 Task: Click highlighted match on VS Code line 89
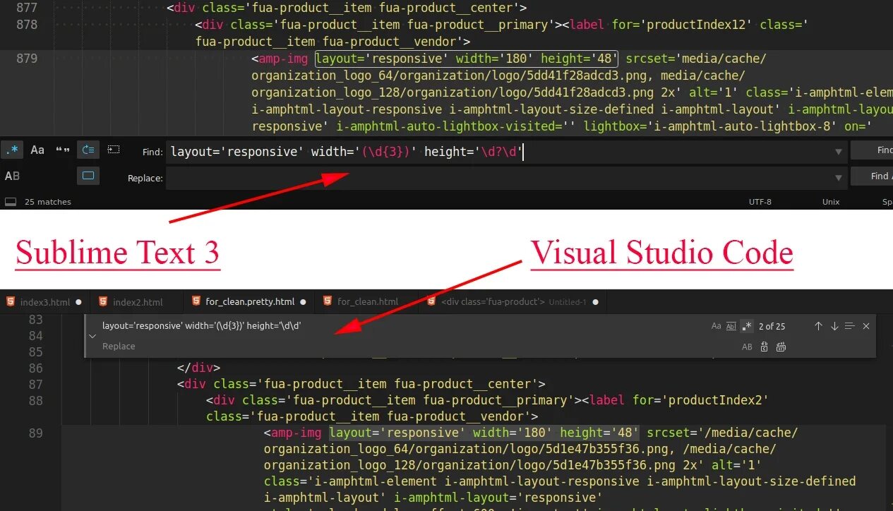484,433
